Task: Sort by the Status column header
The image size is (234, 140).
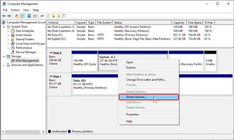Action: coord(142,23)
